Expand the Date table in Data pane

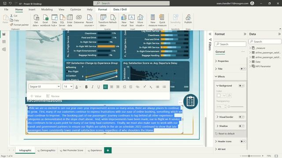pos(250,61)
